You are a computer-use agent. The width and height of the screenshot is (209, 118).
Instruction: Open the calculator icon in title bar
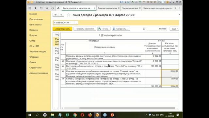click(140, 2)
